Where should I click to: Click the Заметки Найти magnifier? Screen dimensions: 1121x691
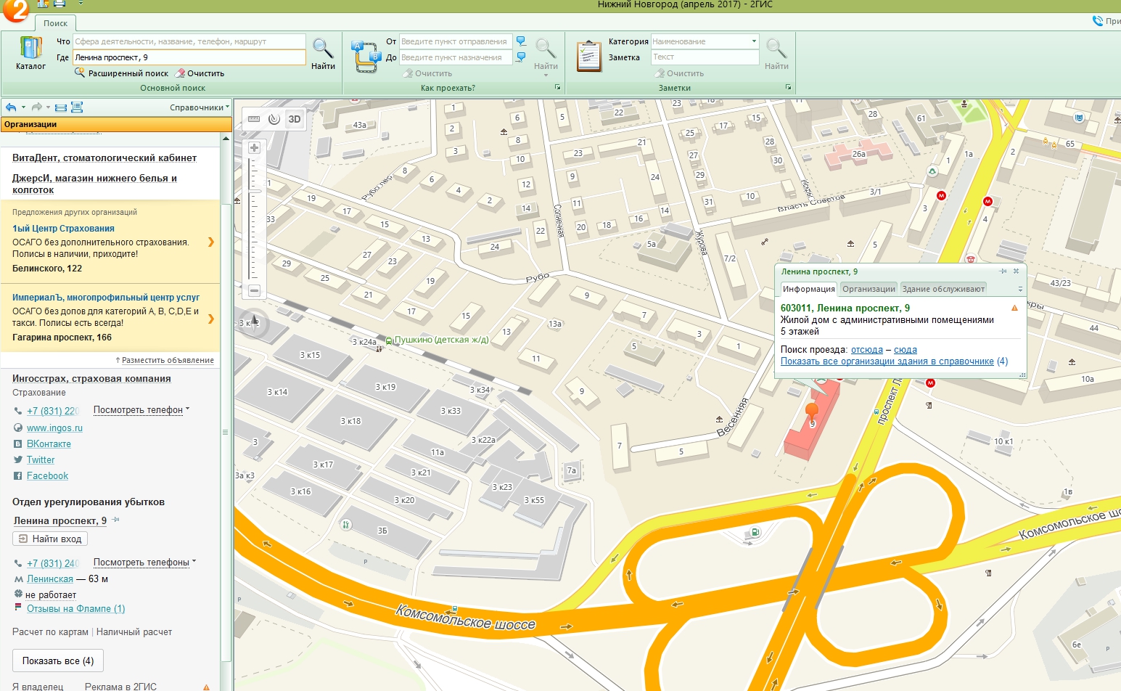point(776,53)
